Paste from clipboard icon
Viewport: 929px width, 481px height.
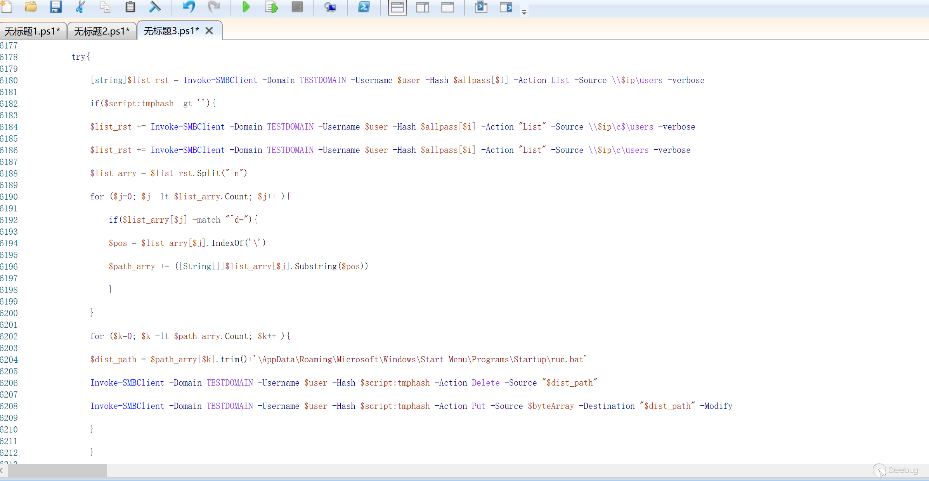pos(130,7)
